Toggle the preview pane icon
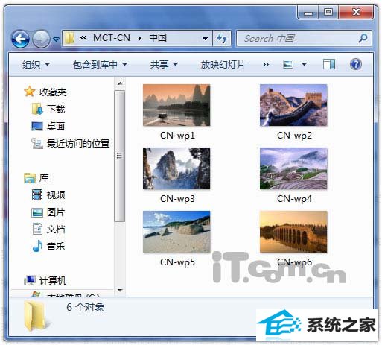 (x=329, y=64)
